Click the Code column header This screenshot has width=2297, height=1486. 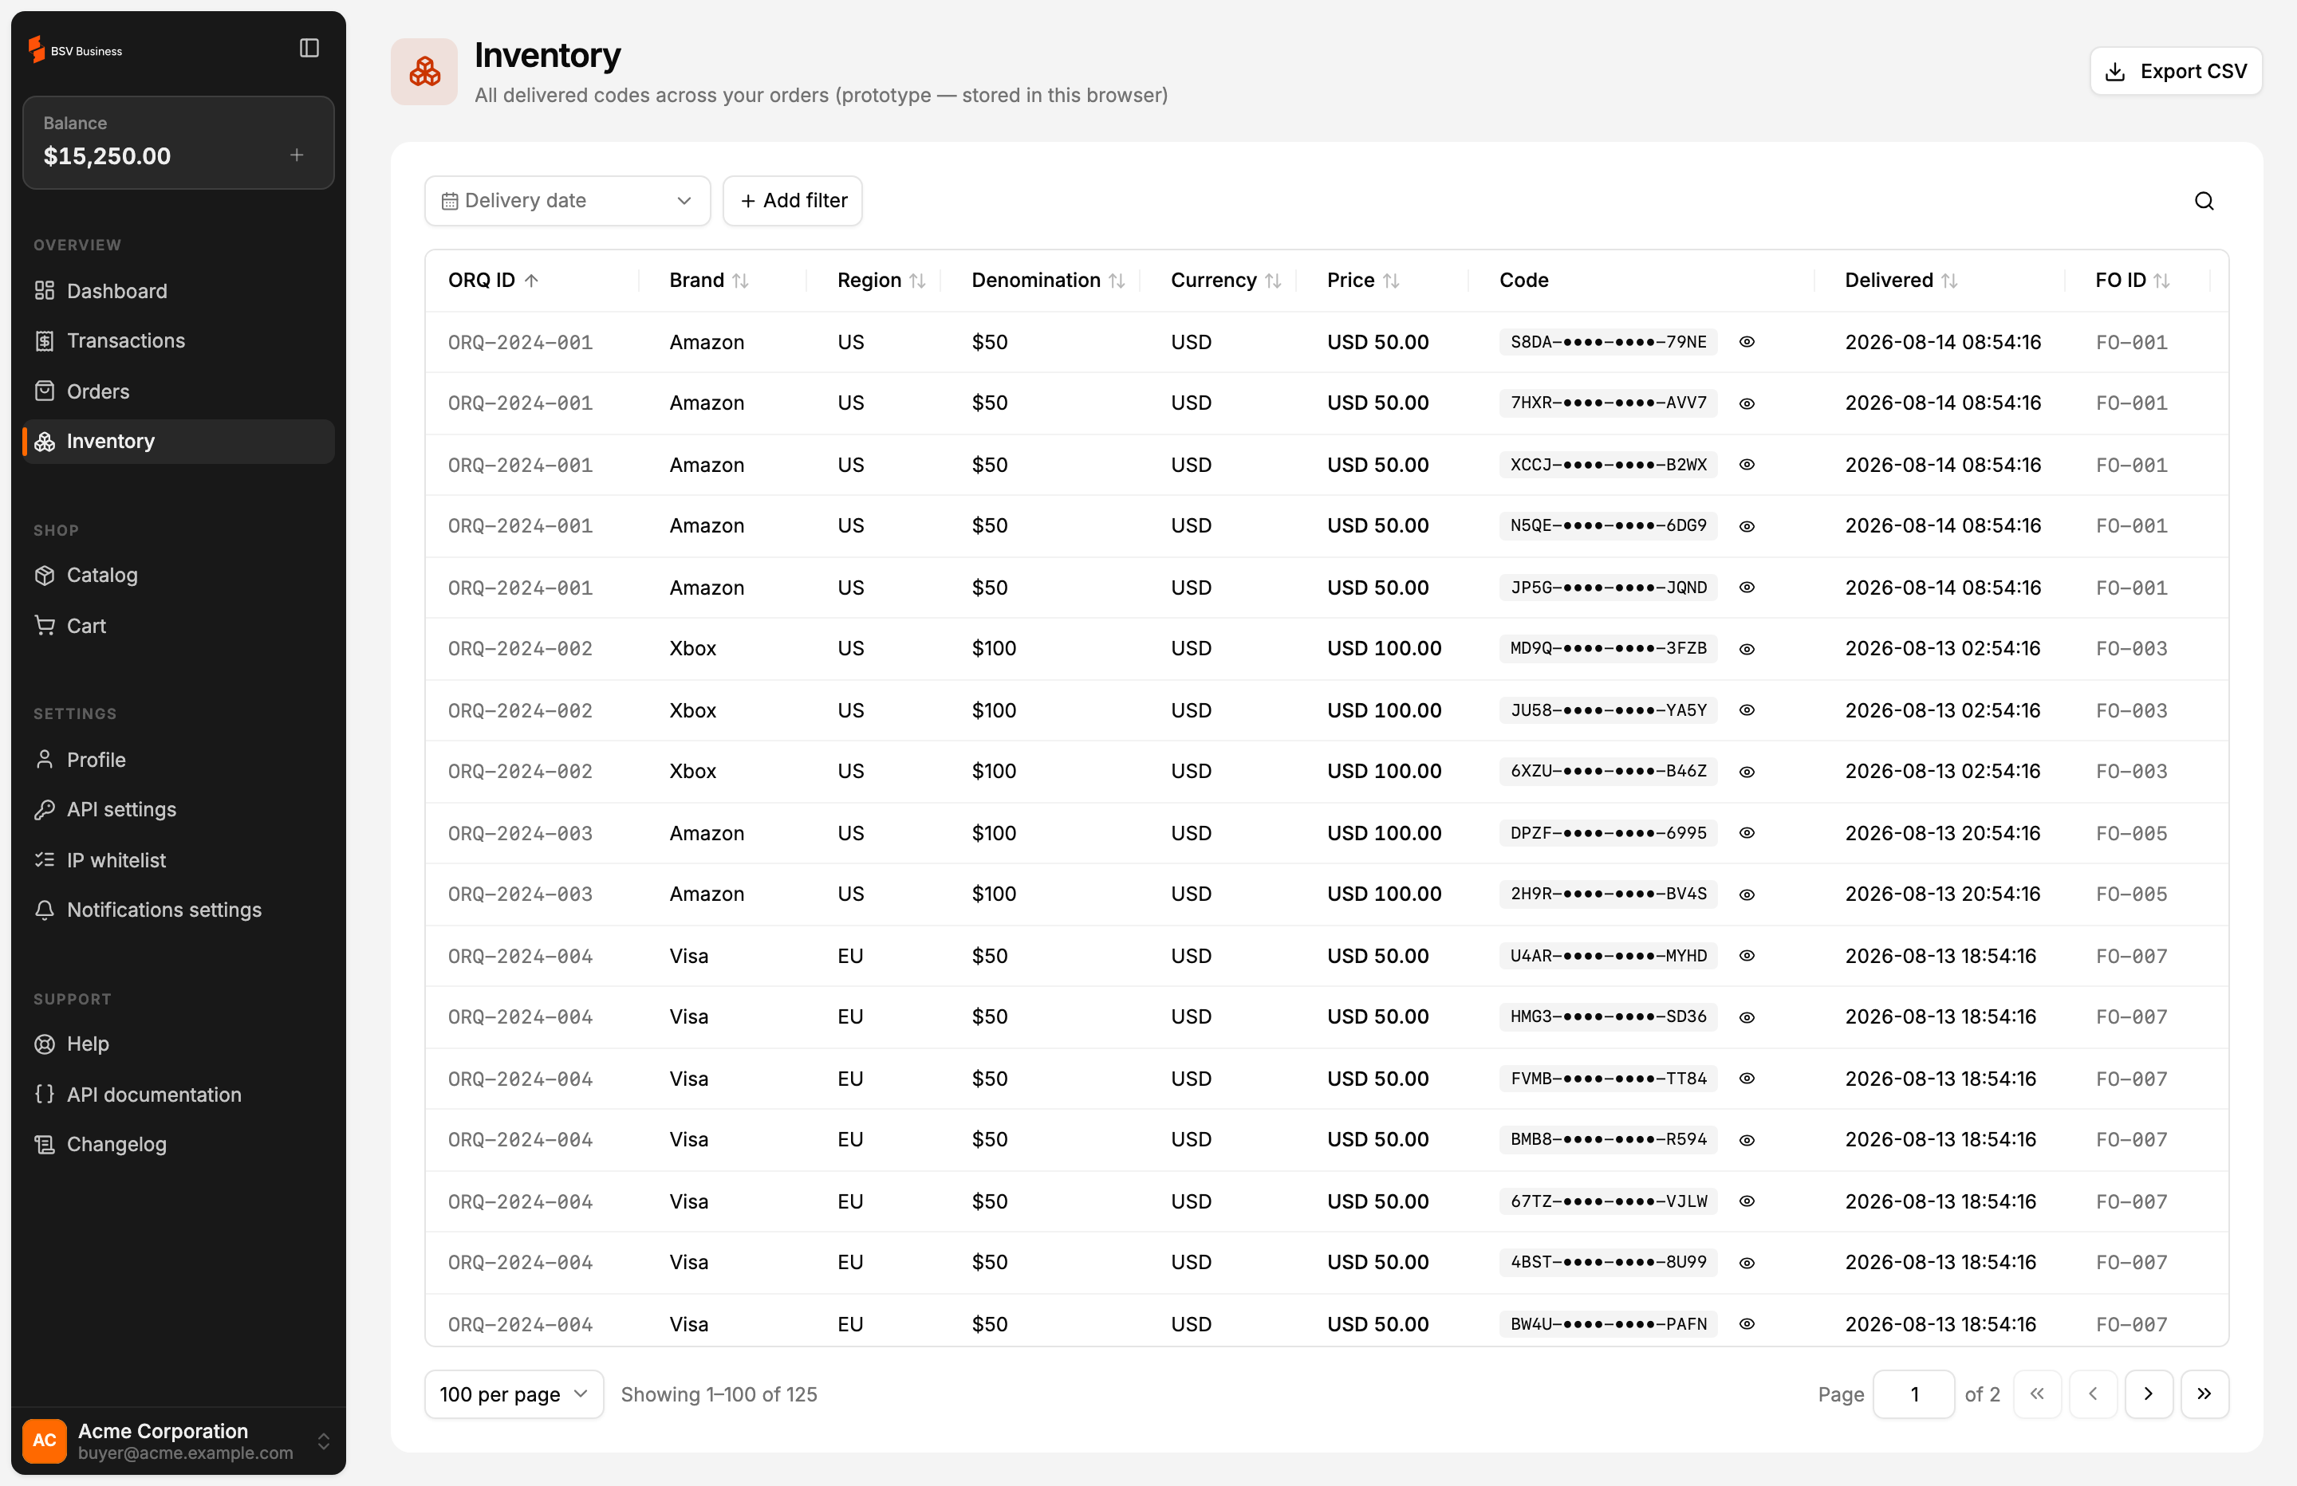(x=1524, y=281)
